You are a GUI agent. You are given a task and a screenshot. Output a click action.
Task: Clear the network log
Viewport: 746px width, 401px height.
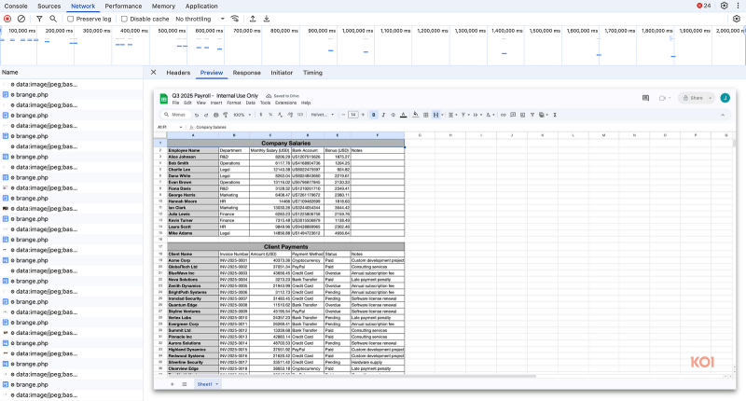click(21, 19)
